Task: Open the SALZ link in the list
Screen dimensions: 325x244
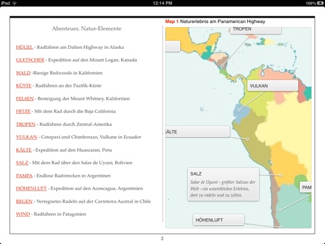Action: tap(22, 163)
